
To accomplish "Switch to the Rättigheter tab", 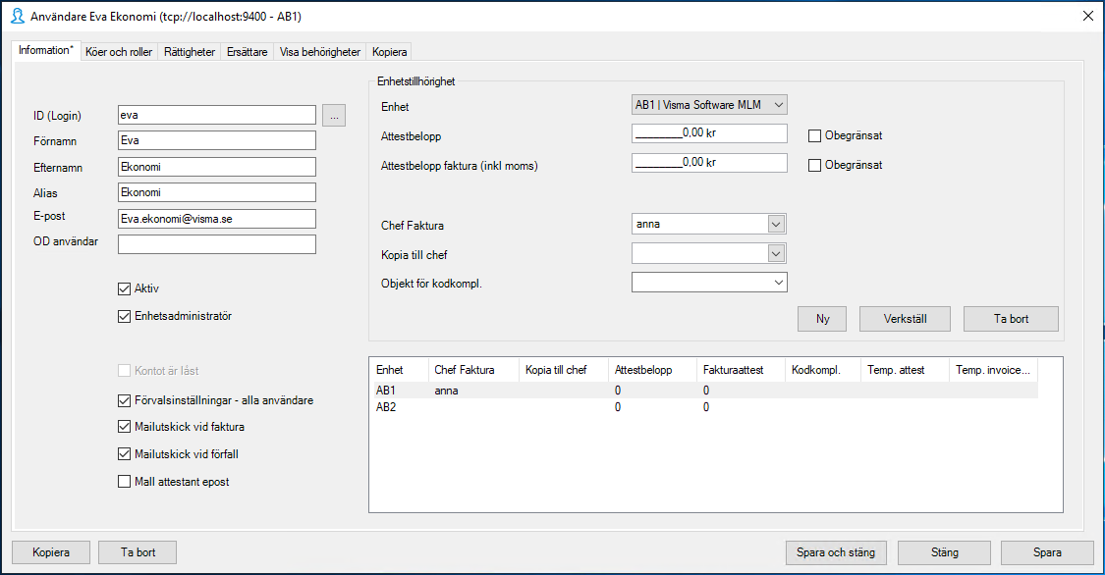I will pyautogui.click(x=189, y=51).
